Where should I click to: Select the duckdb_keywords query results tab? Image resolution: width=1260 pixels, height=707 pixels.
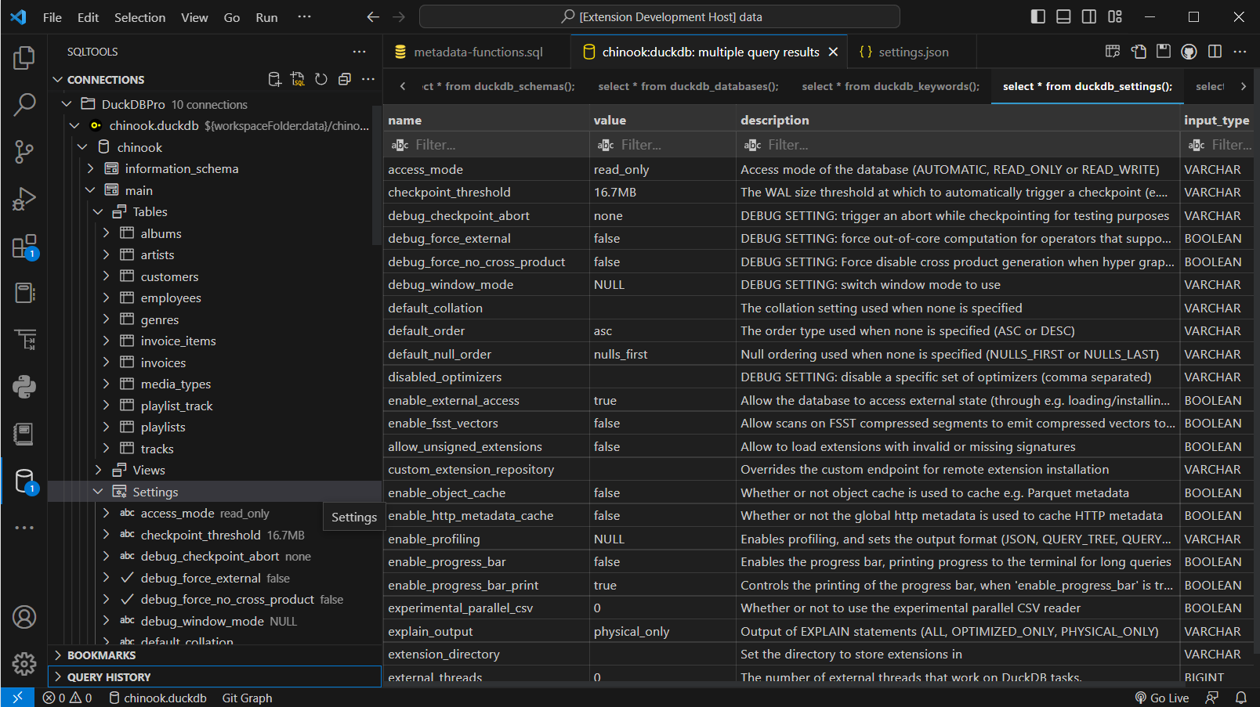[x=890, y=86]
